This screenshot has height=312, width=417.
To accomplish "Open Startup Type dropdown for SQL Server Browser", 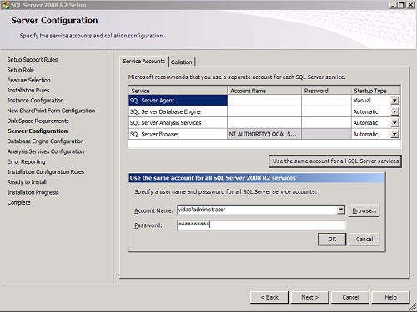I will (x=394, y=134).
